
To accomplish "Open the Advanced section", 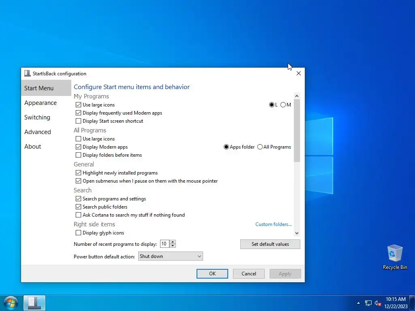I will pyautogui.click(x=46, y=132).
